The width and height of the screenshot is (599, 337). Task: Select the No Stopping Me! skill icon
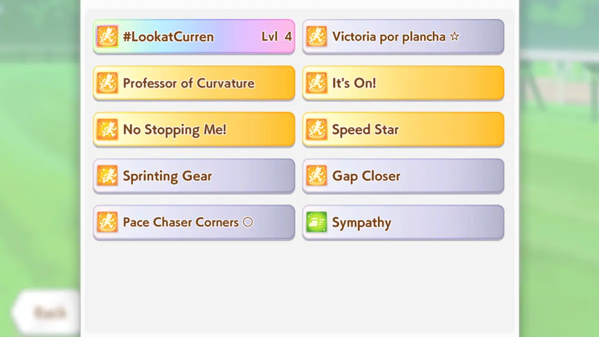(x=108, y=129)
